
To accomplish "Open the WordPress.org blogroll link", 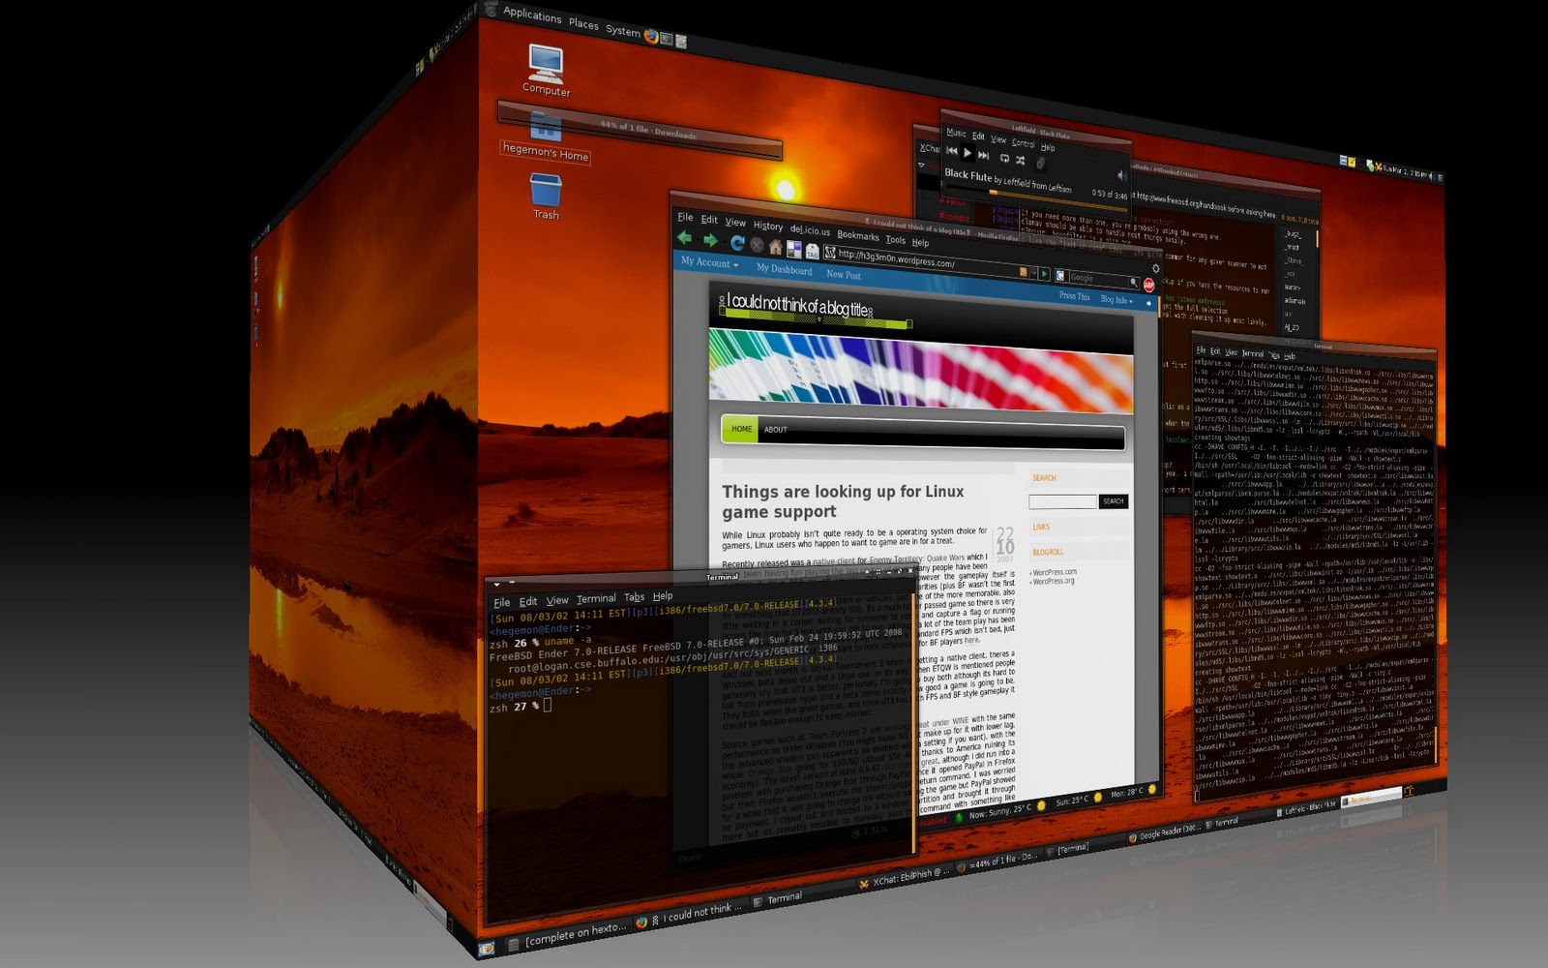I will point(1052,582).
